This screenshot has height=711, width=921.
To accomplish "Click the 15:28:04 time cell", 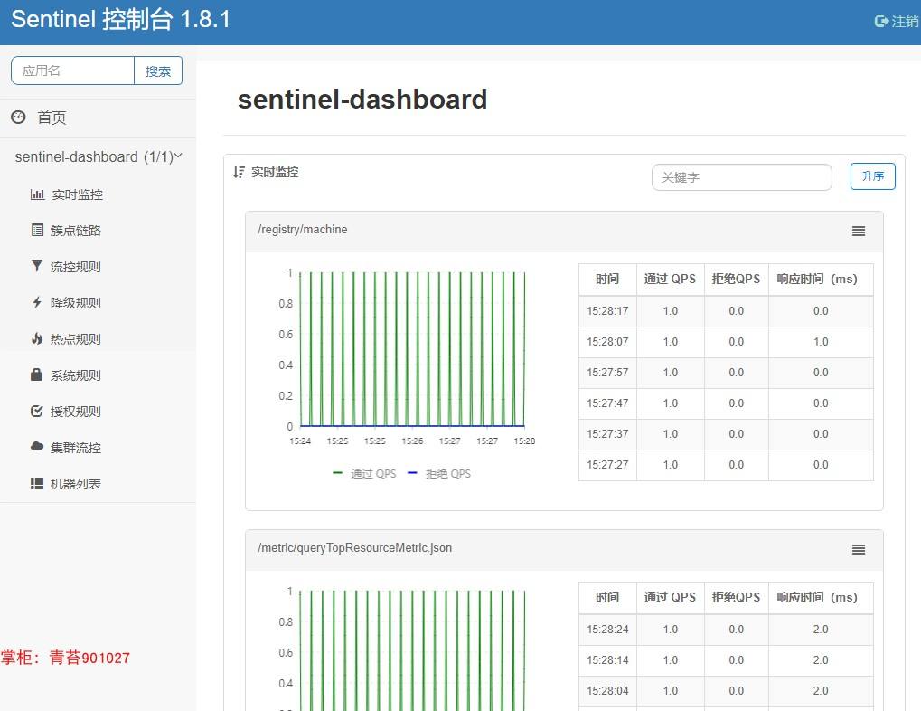I will [x=607, y=690].
